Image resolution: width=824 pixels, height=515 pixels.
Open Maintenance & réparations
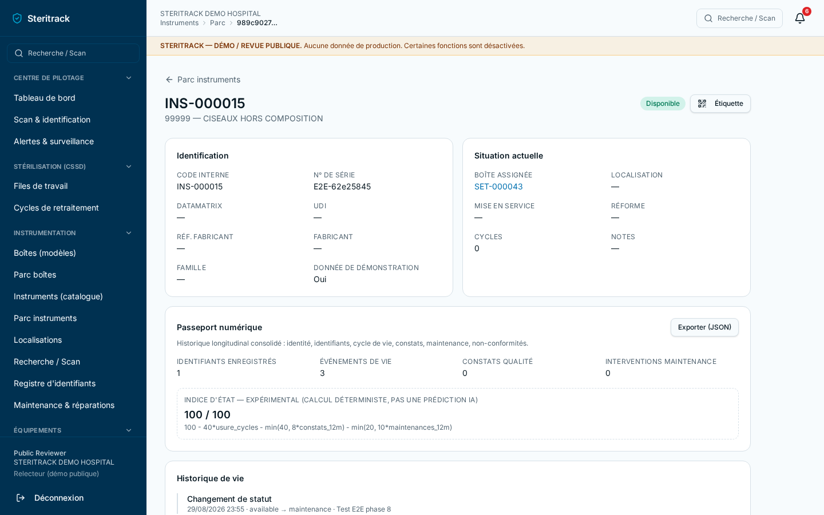(73, 405)
